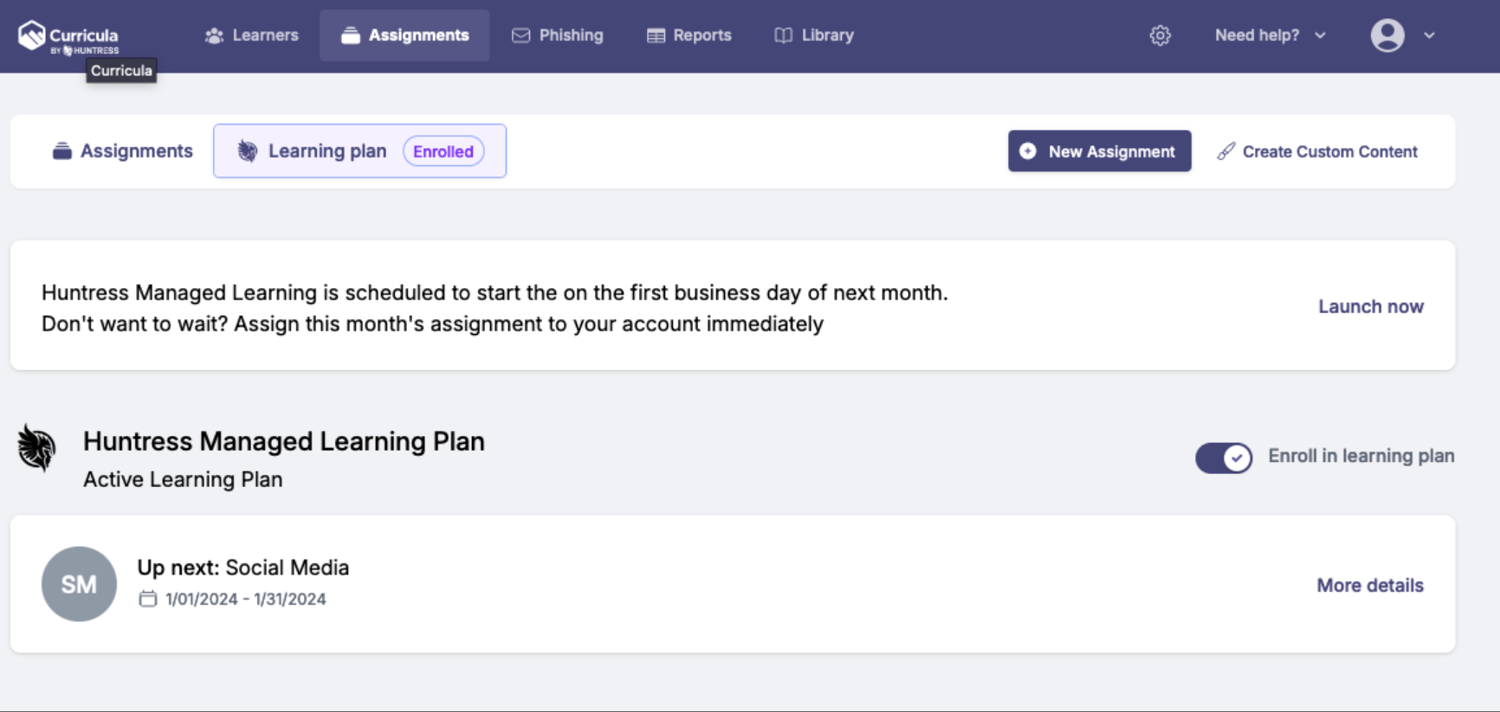The image size is (1500, 712).
Task: Open the Learners page in the navbar
Action: [252, 35]
